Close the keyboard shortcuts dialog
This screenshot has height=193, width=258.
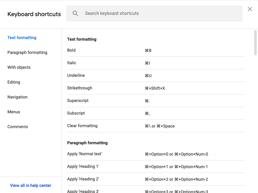coord(250,9)
